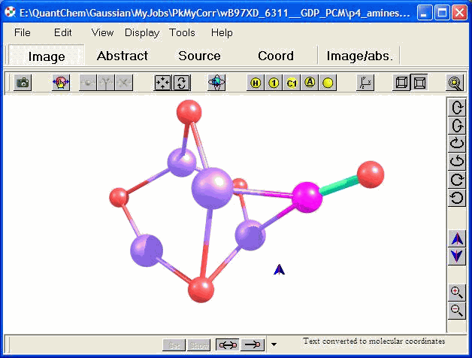Open the dropdown arrow in bottom bar
This screenshot has height=358, width=472.
pos(274,344)
